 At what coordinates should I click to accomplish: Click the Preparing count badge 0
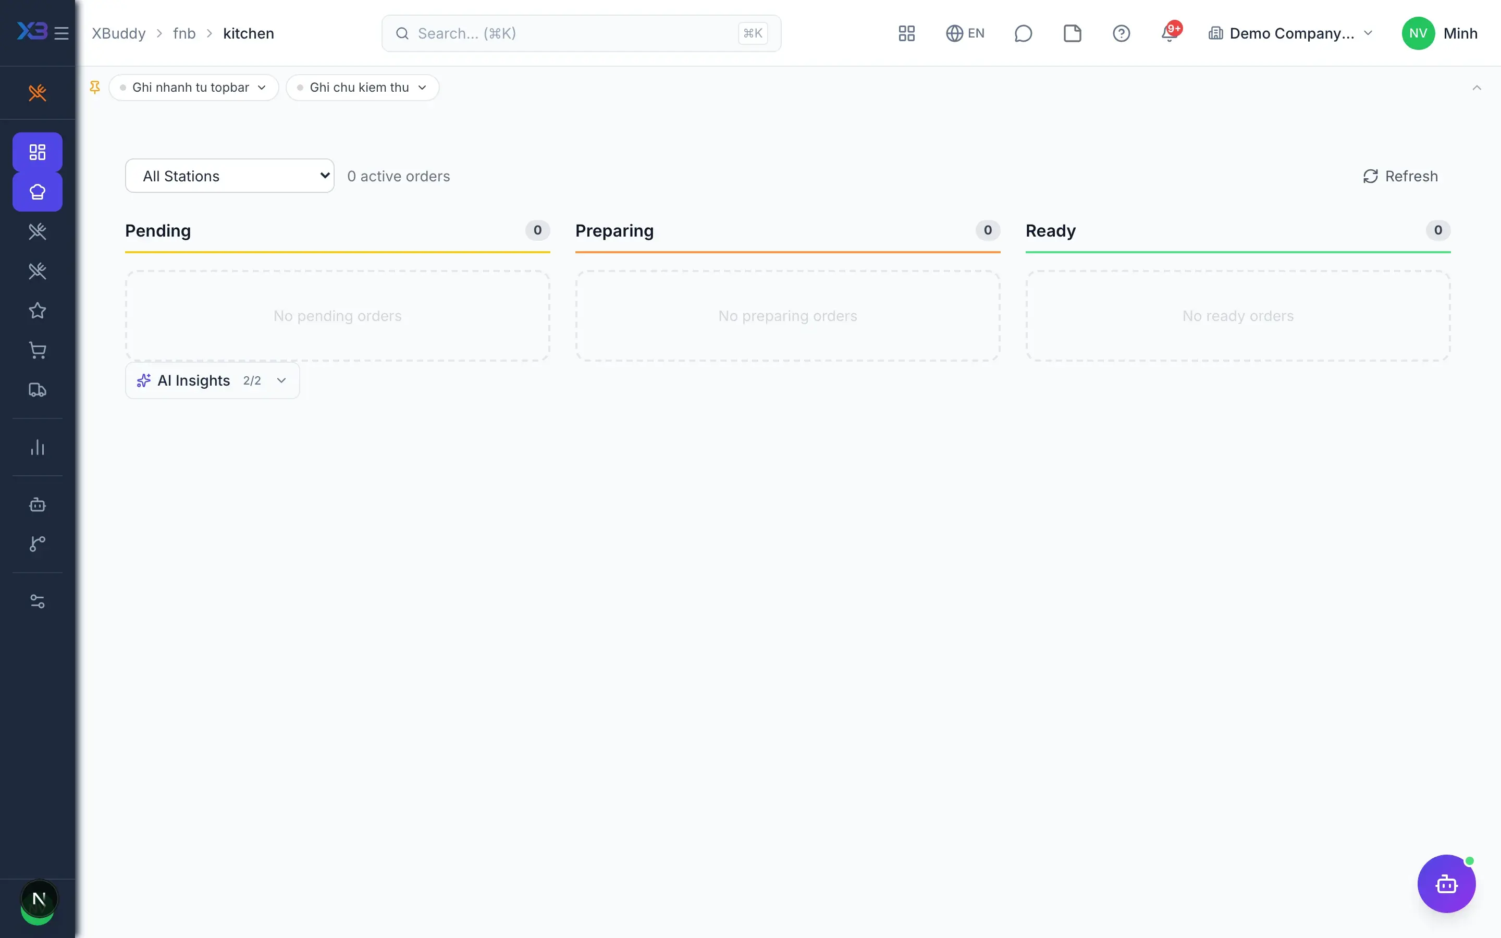point(988,230)
